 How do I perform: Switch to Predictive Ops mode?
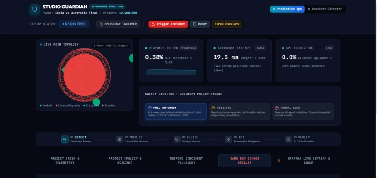(287, 9)
